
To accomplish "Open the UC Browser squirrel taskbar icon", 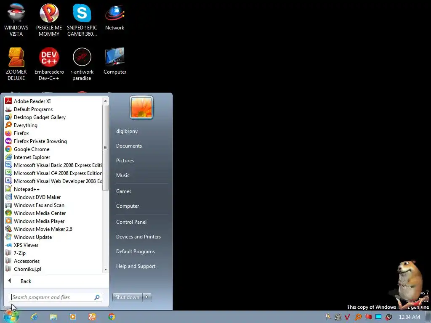I will (x=92, y=317).
